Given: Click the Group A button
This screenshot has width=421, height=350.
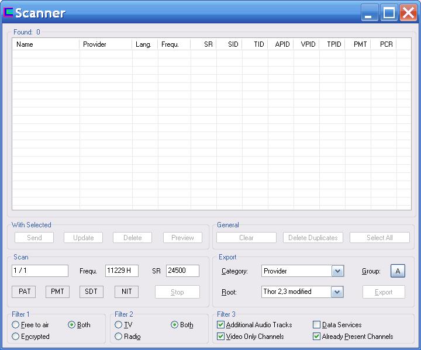Looking at the screenshot, I should pos(398,271).
